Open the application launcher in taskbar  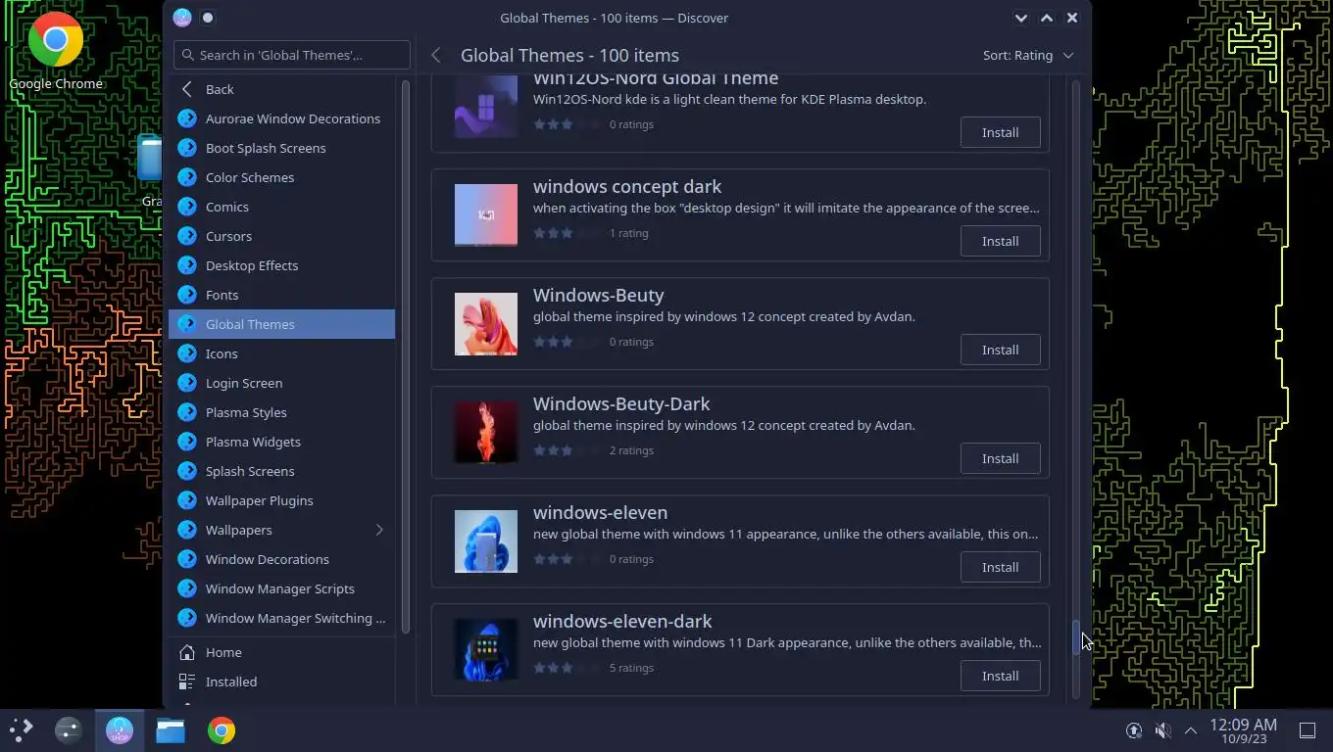pyautogui.click(x=21, y=730)
